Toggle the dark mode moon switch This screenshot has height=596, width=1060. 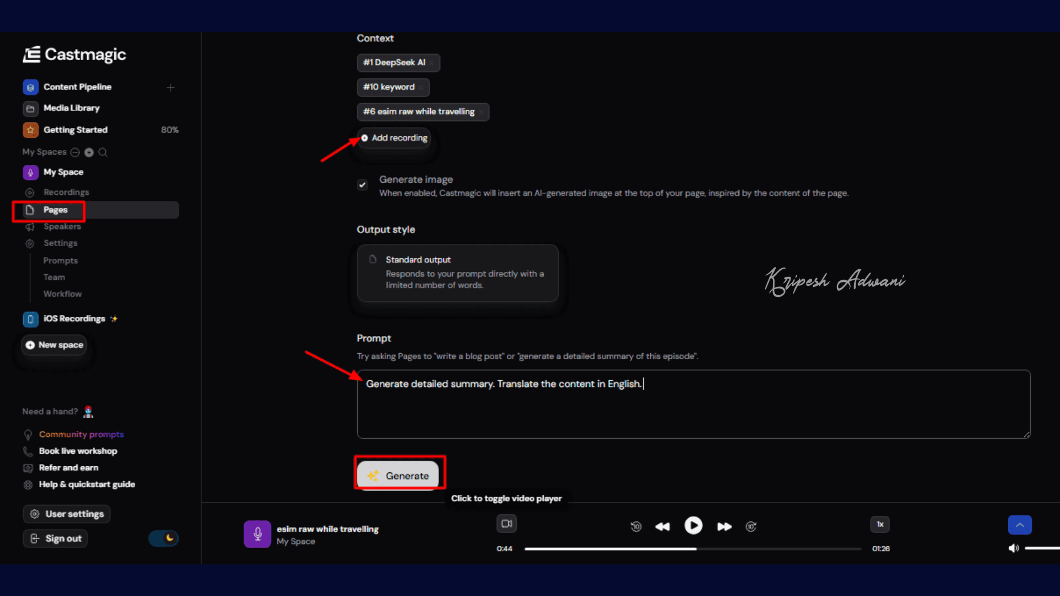pos(164,538)
